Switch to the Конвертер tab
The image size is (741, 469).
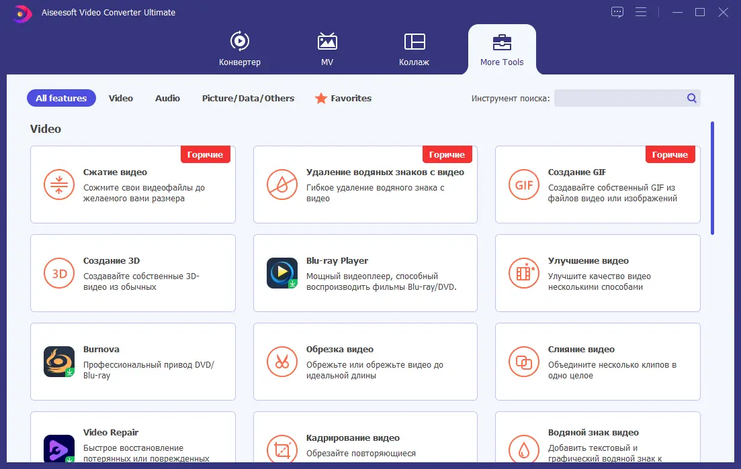pos(240,49)
